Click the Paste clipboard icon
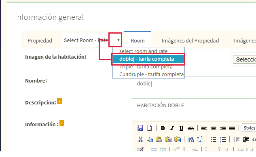 [159, 139]
